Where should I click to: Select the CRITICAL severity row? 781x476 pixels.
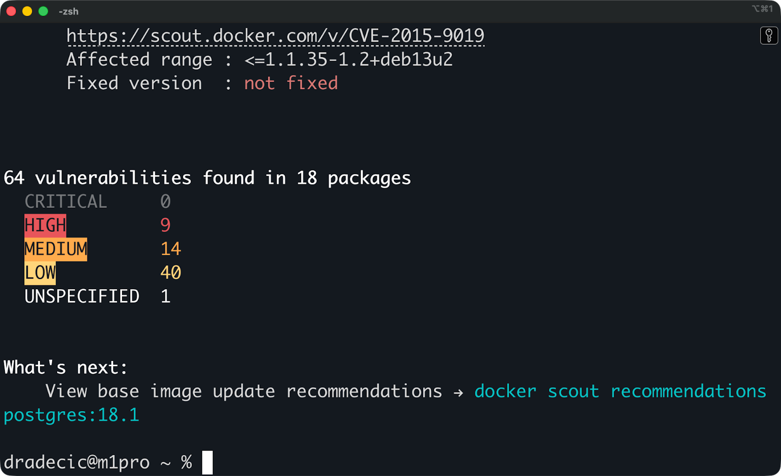(x=66, y=201)
